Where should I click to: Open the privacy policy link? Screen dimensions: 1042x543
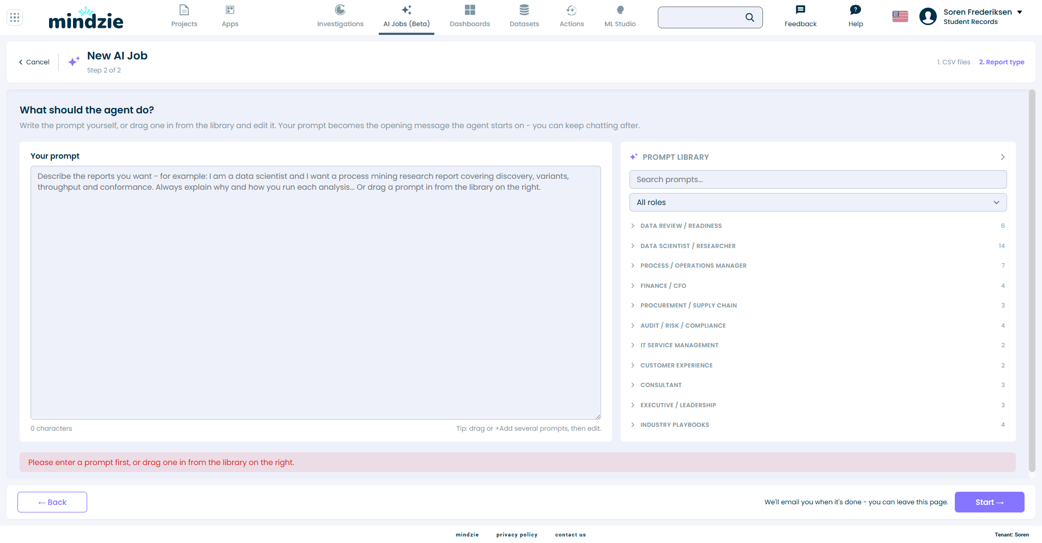point(517,535)
